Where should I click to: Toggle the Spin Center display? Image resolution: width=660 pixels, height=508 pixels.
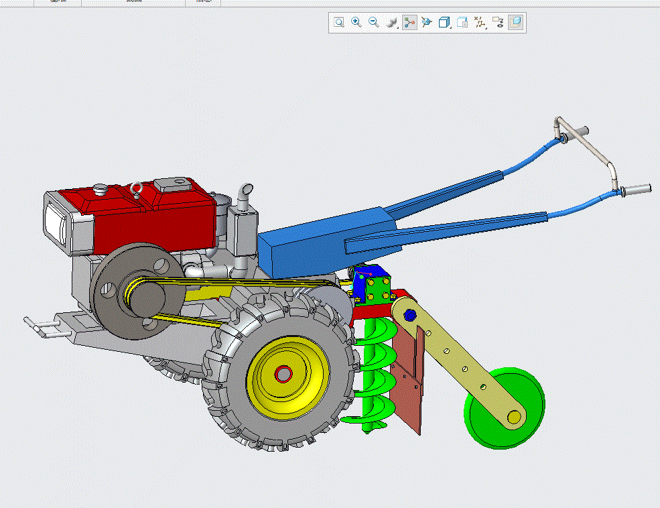coord(409,22)
